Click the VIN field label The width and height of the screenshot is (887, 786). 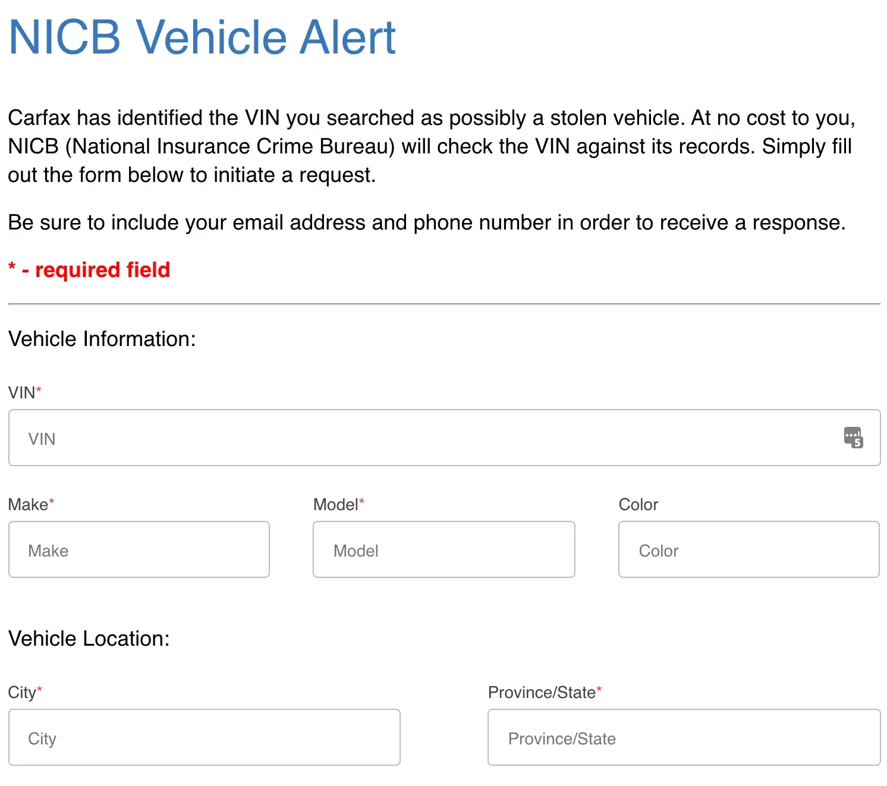point(22,393)
